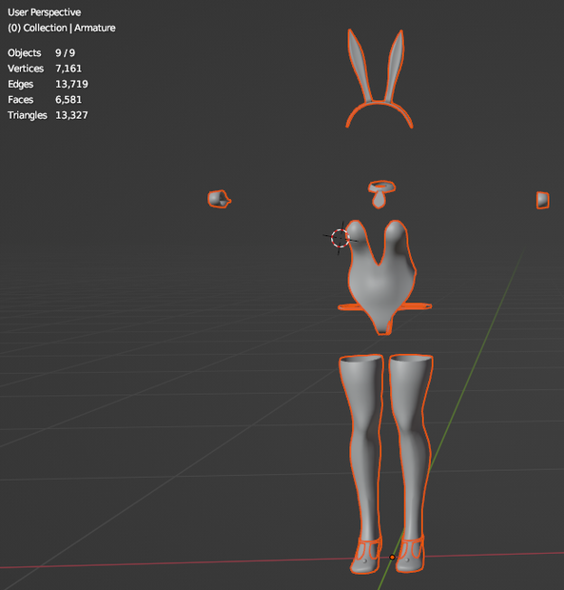Viewport: 564px width, 590px height.
Task: Select the wrist cuff on the left side
Action: pos(219,199)
